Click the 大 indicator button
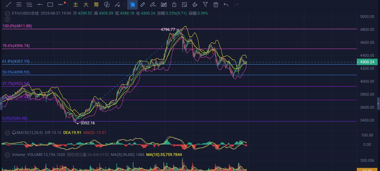This screenshot has height=171, width=380. (x=86, y=4)
